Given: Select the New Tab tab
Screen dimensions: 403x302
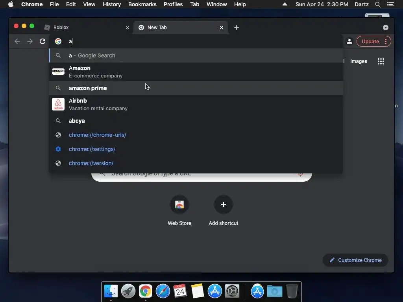Looking at the screenshot, I should (180, 28).
